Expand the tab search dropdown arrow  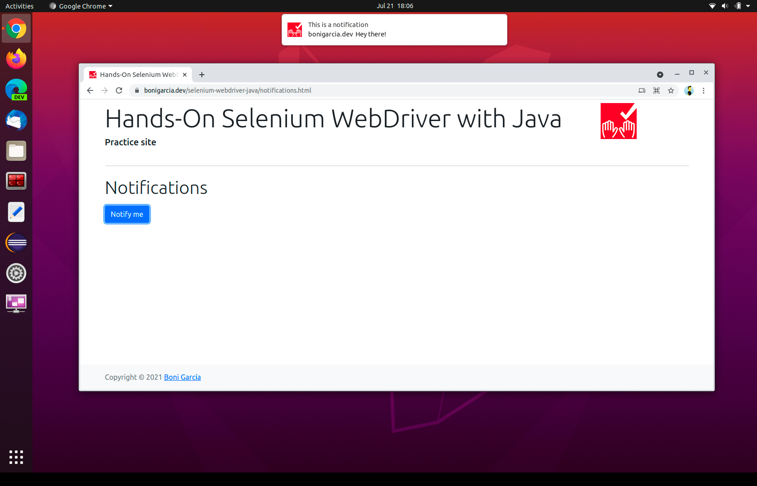tap(660, 75)
